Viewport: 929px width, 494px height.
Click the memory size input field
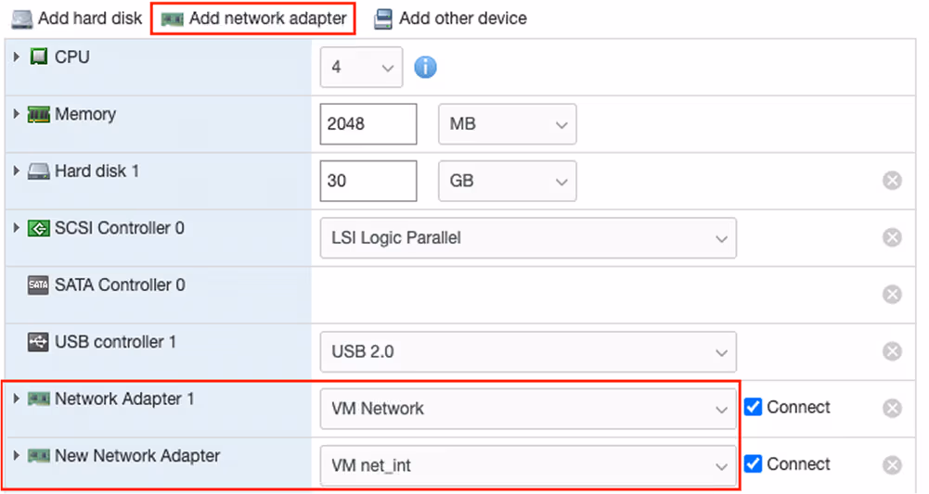click(368, 124)
